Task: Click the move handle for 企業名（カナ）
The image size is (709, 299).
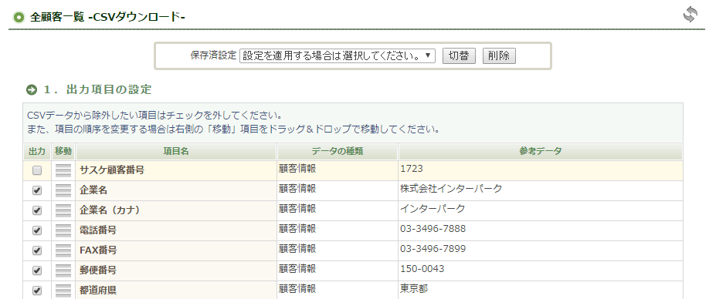Action: [x=63, y=210]
